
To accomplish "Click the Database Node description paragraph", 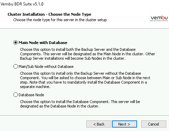I will (x=80, y=104).
